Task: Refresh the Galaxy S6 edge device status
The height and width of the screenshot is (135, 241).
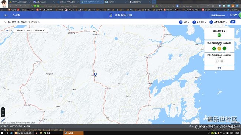Action: click(39, 22)
